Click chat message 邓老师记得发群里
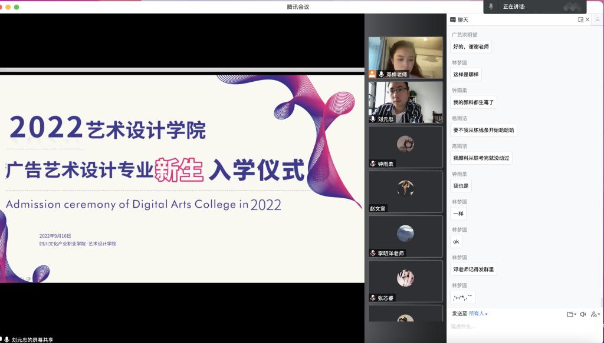Screen dimensions: 604x343 pos(474,269)
